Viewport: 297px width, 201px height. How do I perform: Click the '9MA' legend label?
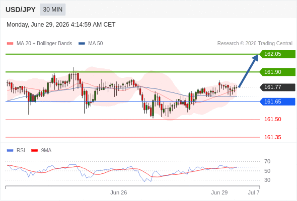46,151
